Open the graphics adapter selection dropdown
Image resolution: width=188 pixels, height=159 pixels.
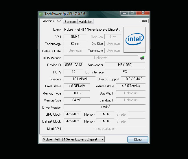(x=73, y=139)
